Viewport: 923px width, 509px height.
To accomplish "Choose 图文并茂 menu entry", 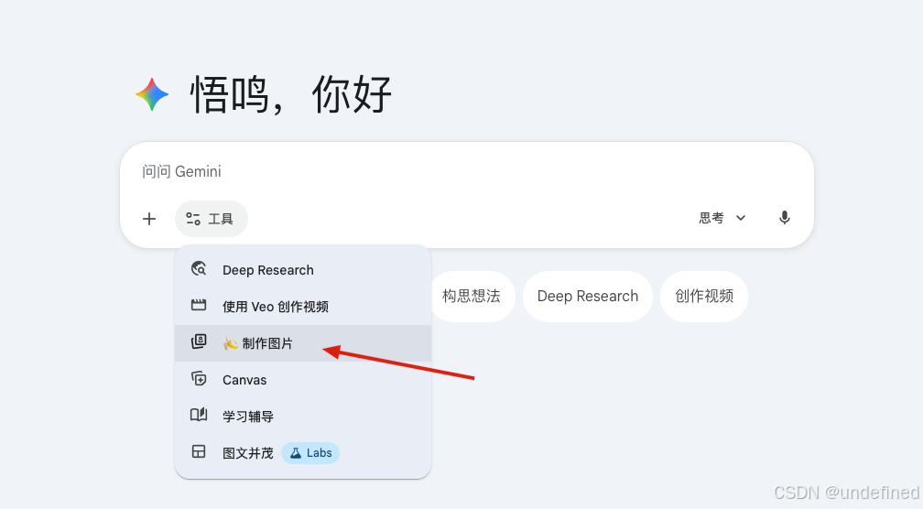I will coord(303,452).
